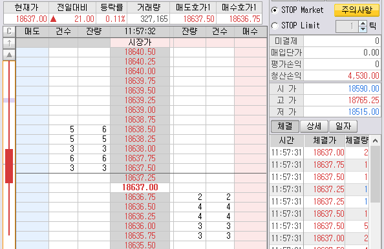Open the 주의사항 notice button
Image resolution: width=384 pixels, height=249 pixels.
[x=357, y=10]
